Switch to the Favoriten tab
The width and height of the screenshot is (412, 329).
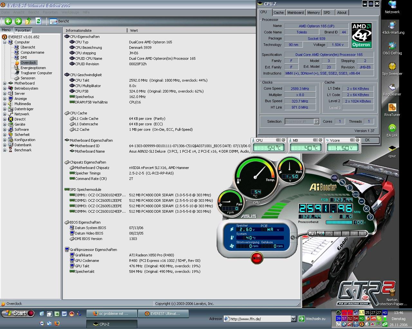23,31
